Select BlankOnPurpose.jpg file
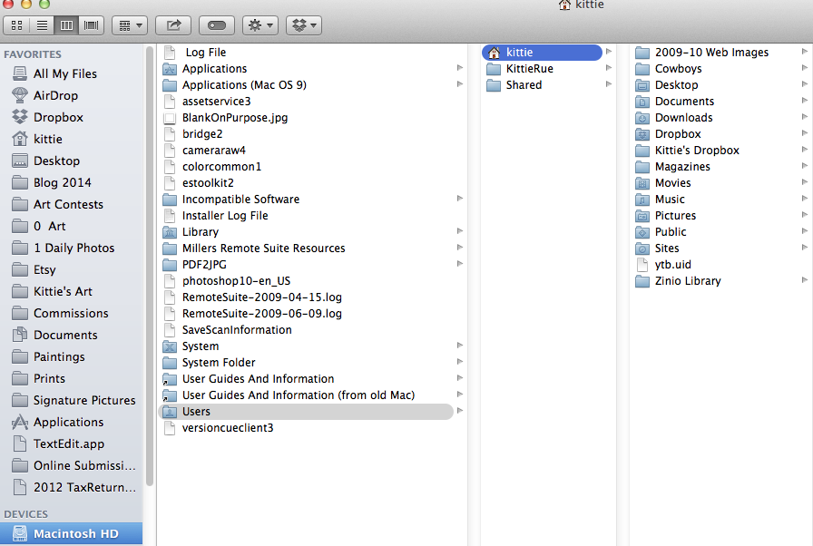Screen dimensions: 813x546 pyautogui.click(x=235, y=118)
